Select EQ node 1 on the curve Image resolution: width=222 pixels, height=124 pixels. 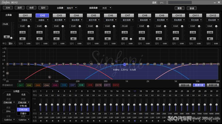[x=7, y=64]
